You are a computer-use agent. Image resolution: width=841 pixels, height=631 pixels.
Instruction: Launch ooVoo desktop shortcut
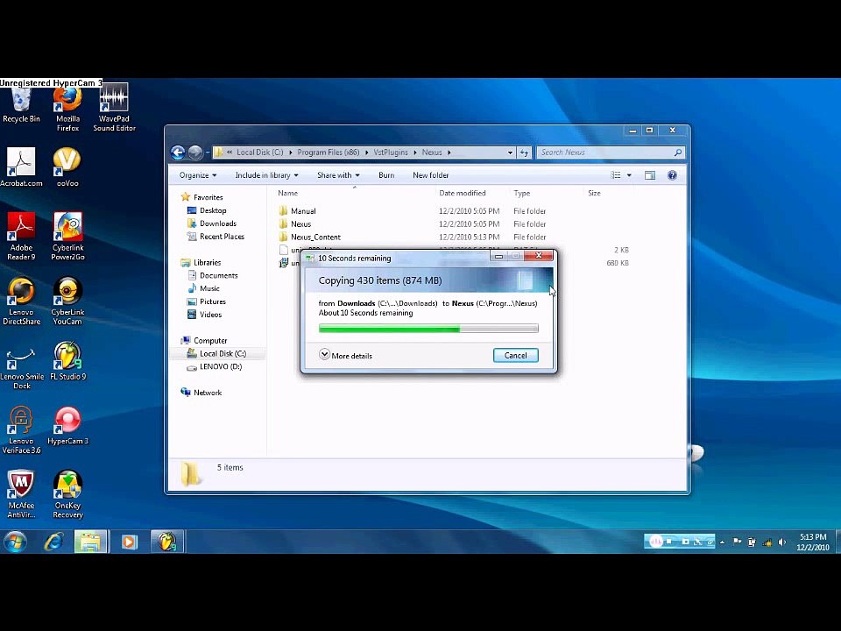[x=67, y=167]
